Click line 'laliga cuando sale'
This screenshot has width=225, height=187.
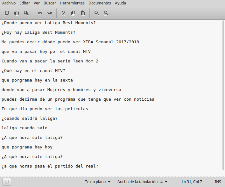click(x=25, y=128)
